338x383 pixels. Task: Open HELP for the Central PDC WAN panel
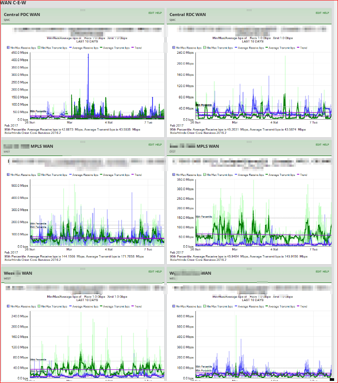[159, 13]
